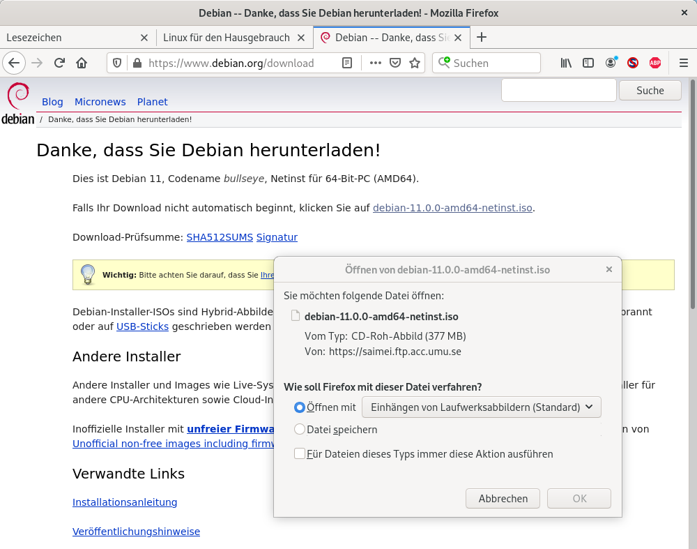Open the SHA512SUMS link

[x=220, y=237]
